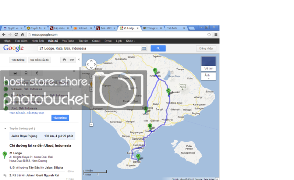Click the maps.google.com address bar
294x180 pixels.
pyautogui.click(x=116, y=35)
